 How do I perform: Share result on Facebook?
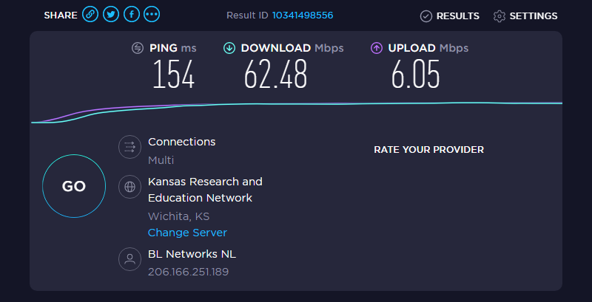[x=132, y=15]
